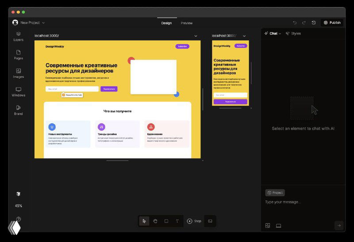Click purple Подписаться button in desktop frame
The width and height of the screenshot is (354, 242).
click(x=109, y=89)
